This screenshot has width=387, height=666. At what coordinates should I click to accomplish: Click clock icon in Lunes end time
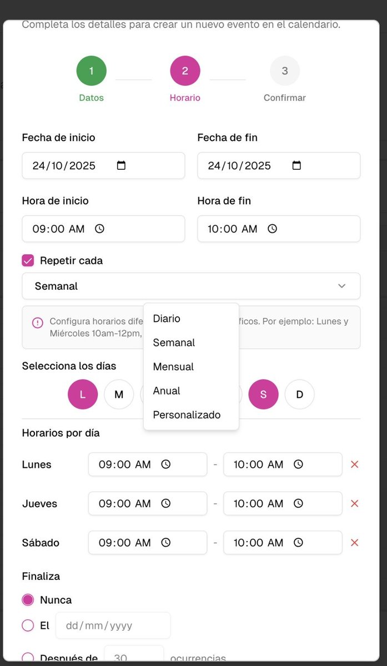tap(298, 465)
